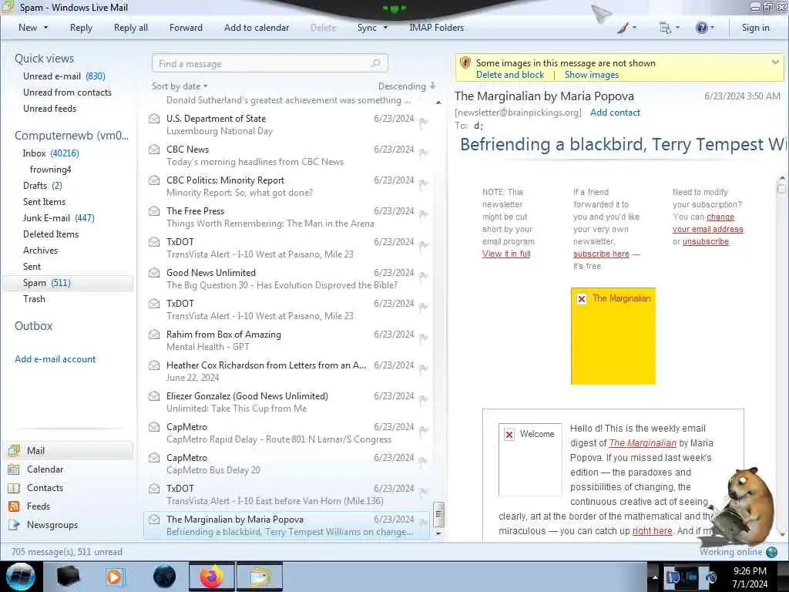Click Add e-mail account link

55,359
